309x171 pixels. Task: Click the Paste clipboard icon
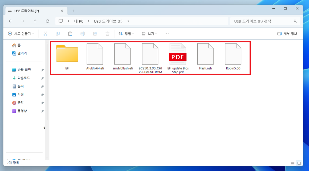click(70, 34)
